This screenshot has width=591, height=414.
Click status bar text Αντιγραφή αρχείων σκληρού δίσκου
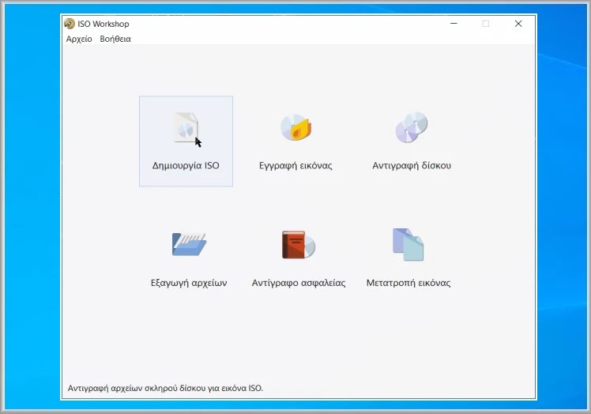(x=137, y=388)
